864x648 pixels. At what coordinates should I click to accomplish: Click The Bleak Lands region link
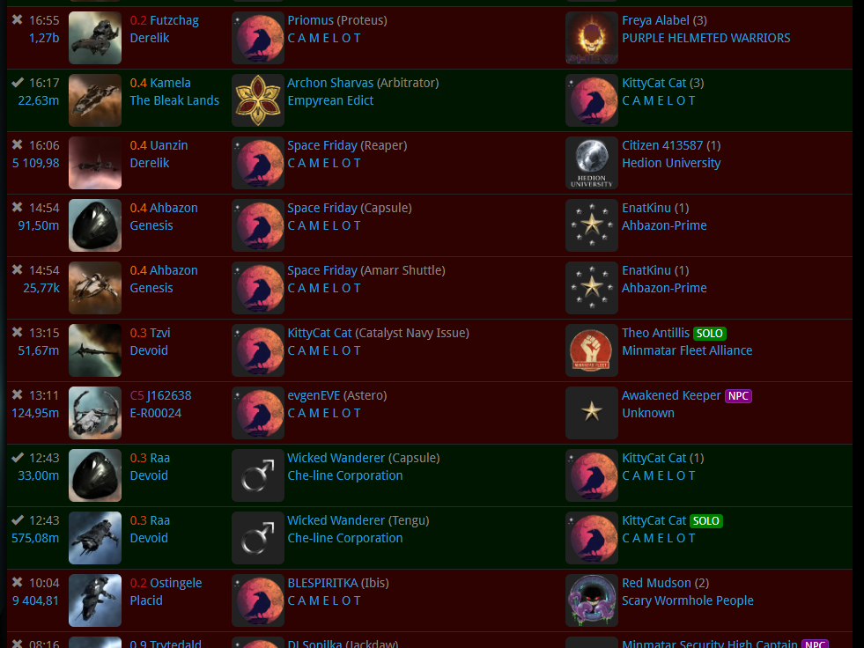click(x=174, y=100)
